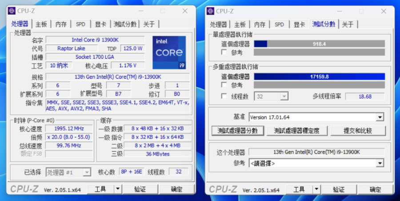This screenshot has width=400, height=201.
Task: Click thread count value 32 in left window
Action: (x=179, y=172)
